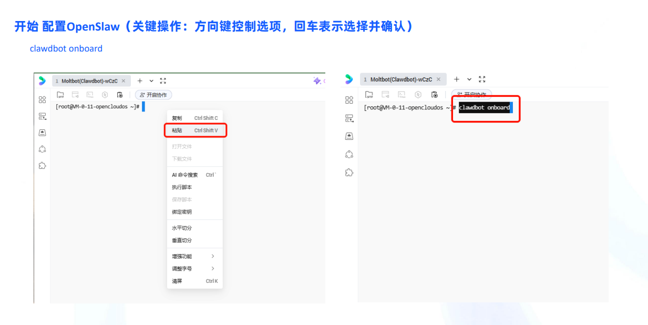Screen dimensions: 648x325
Task: Click the Tmux icon in the context-menu screenshot
Action: pos(90,95)
